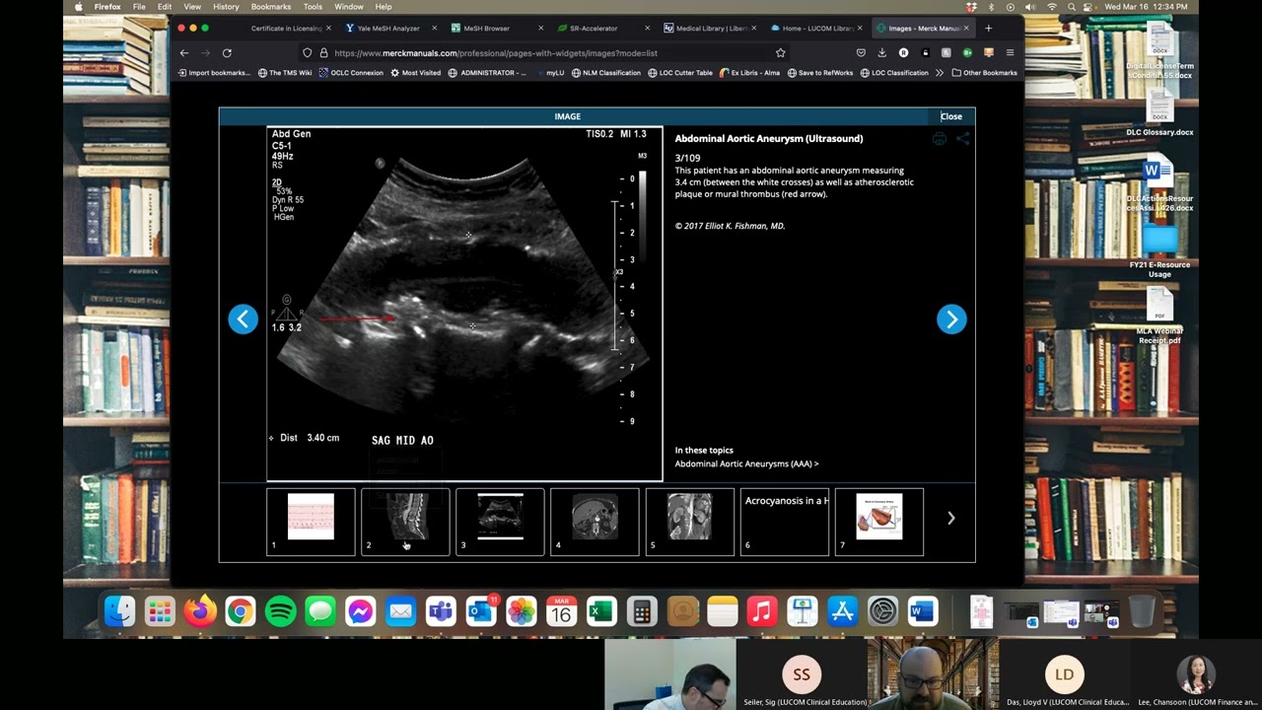
Task: Open Ex Libris - Alma bookmark
Action: pyautogui.click(x=749, y=73)
